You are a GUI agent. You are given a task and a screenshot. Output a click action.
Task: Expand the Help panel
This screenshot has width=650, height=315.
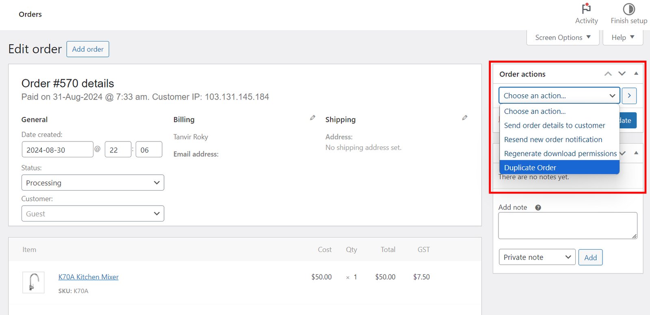[623, 37]
